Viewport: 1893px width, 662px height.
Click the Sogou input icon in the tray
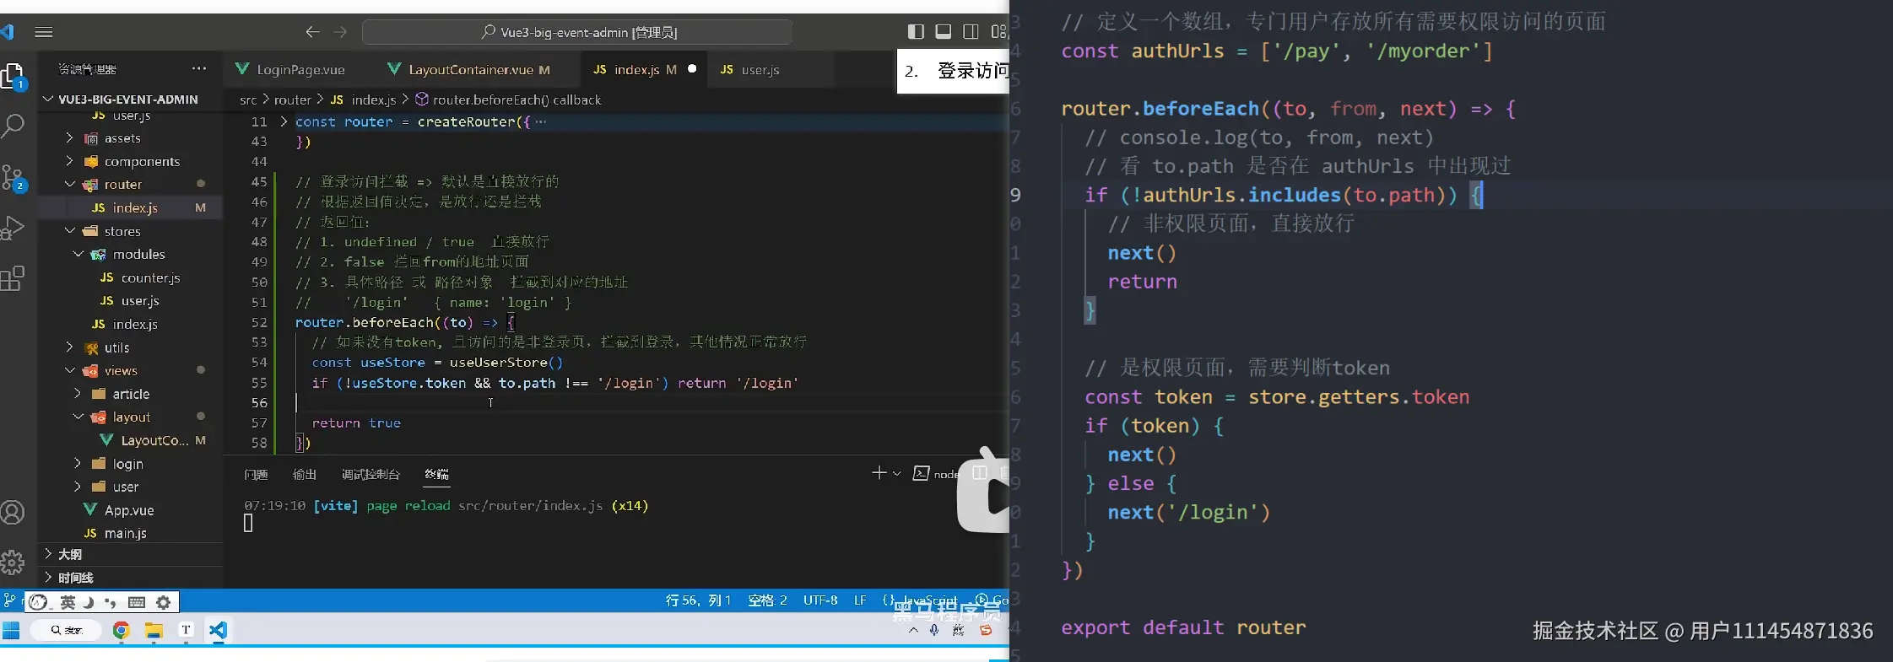coord(986,630)
